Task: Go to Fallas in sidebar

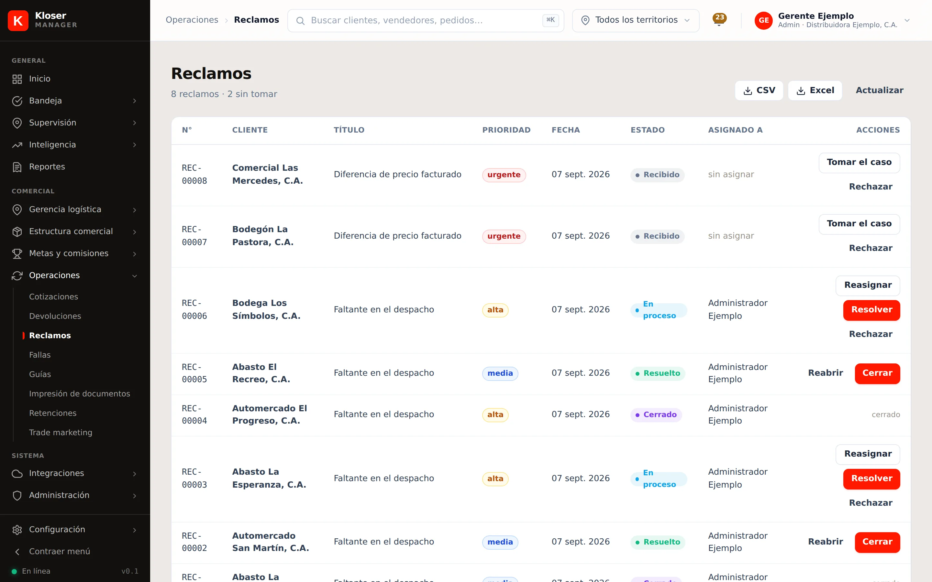Action: tap(40, 355)
